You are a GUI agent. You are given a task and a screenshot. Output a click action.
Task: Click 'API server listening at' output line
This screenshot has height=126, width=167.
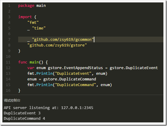click(49, 108)
